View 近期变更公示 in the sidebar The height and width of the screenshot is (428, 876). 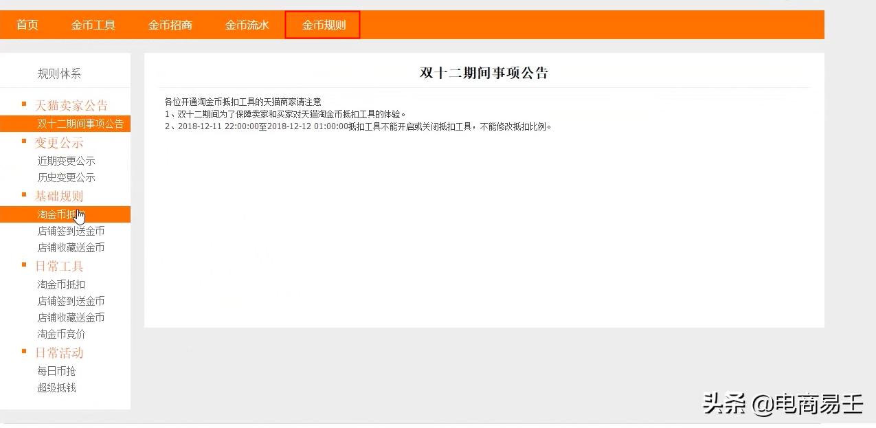click(66, 161)
